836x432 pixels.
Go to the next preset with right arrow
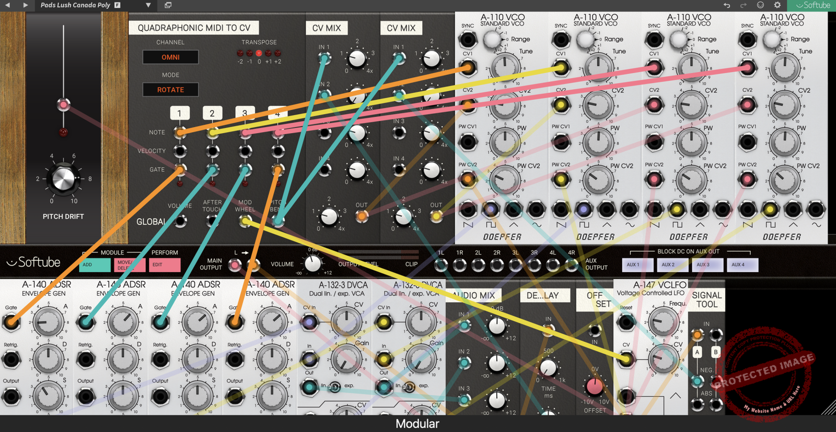(x=25, y=5)
